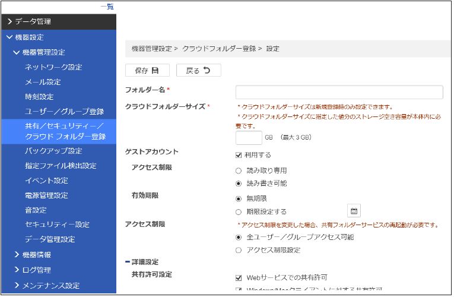454x297 pixels.
Task: Click the 戻る back button
Action: pos(199,70)
